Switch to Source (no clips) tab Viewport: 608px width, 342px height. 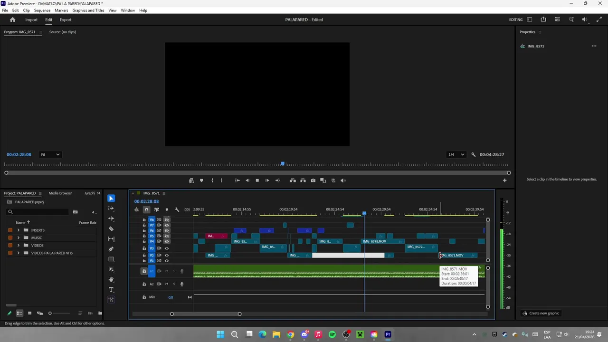click(x=62, y=32)
